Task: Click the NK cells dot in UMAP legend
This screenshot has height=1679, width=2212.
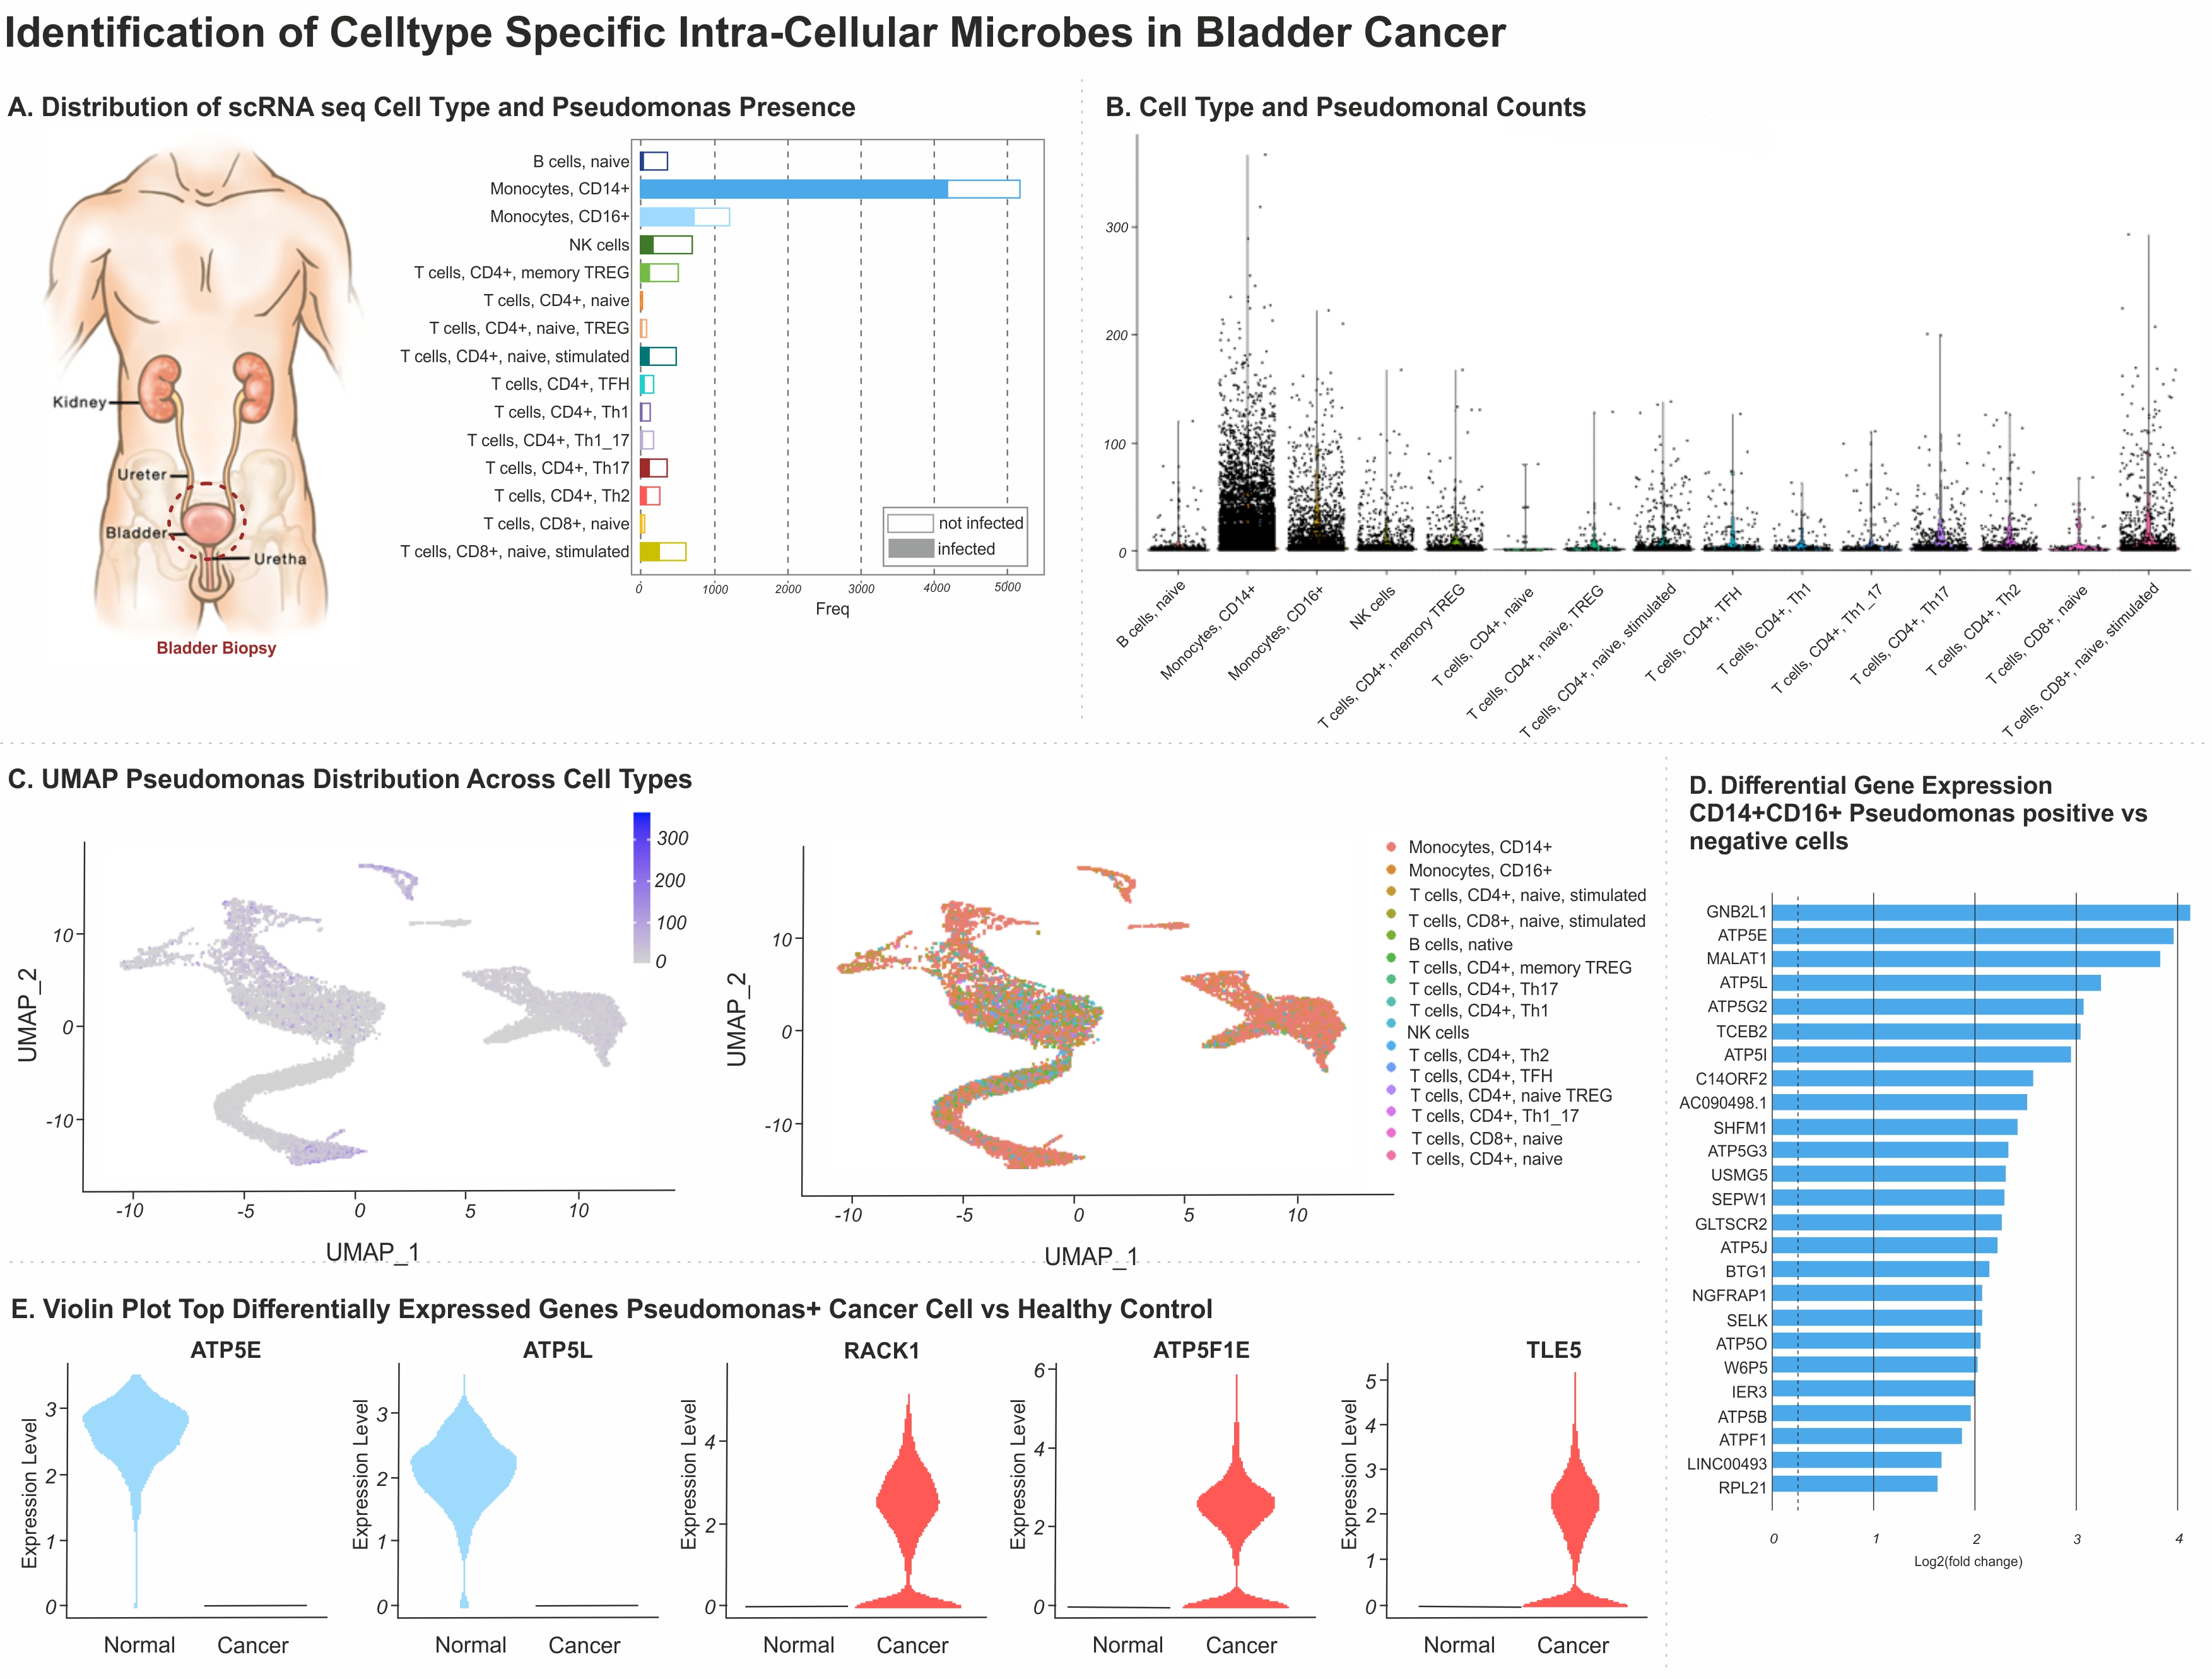Action: 1391,1023
